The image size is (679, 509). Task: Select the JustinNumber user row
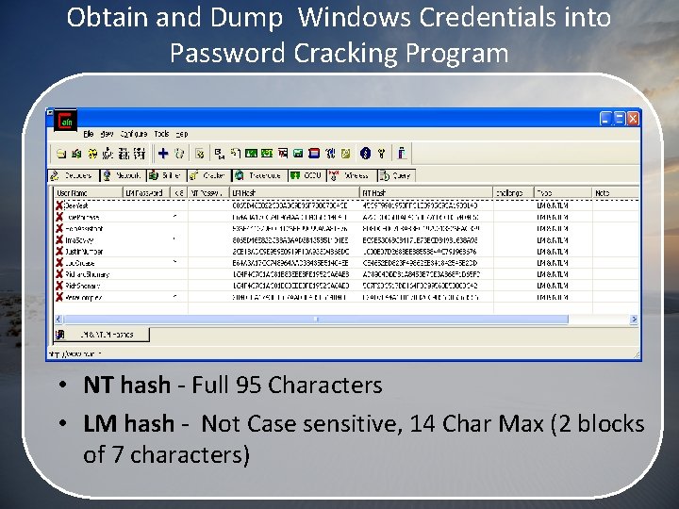click(346, 251)
